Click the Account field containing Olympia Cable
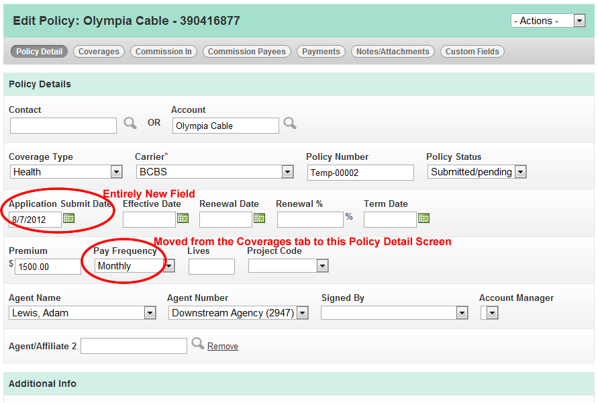 click(x=226, y=126)
